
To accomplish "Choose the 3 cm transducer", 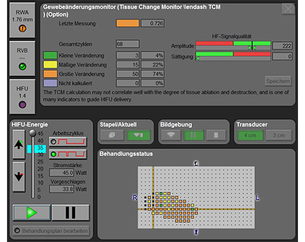I will click(x=279, y=135).
